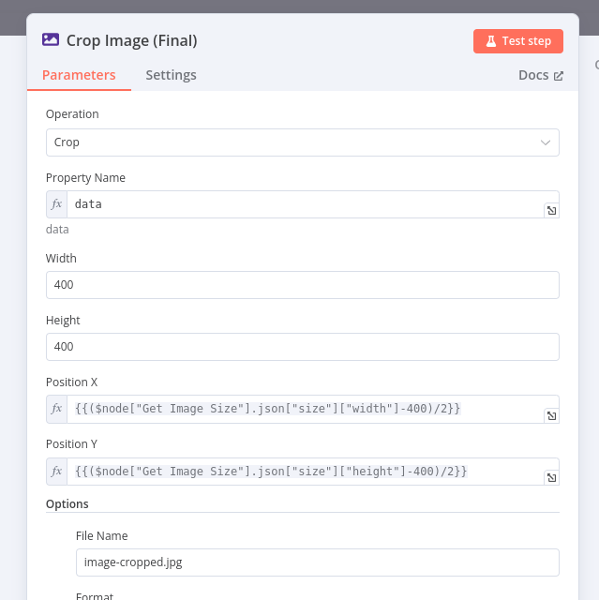Click the flask icon in Test step
Screen dimensions: 599x600
pos(491,41)
